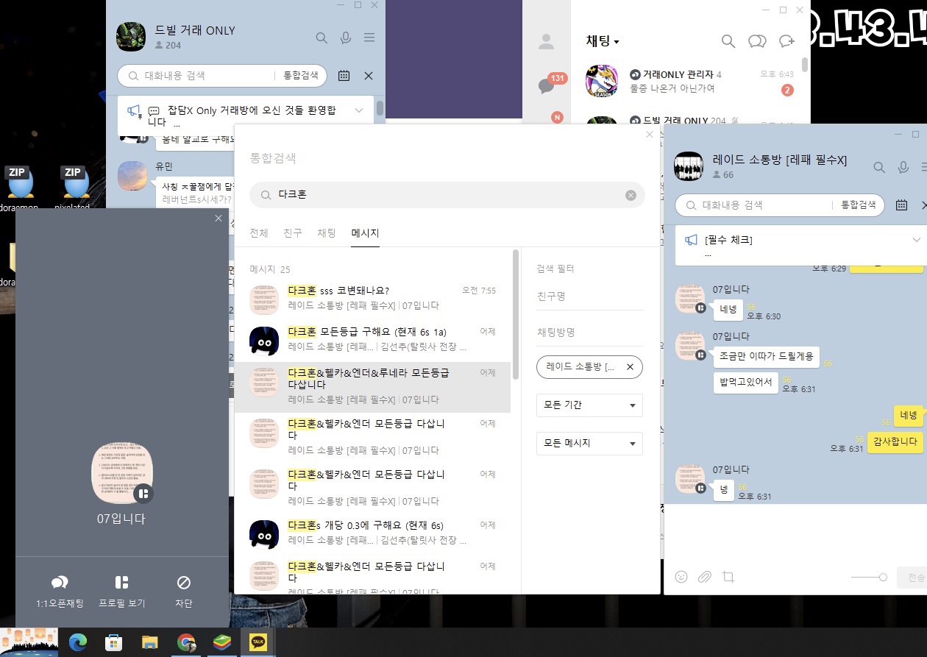Switch to the 전체 search tab

point(259,232)
